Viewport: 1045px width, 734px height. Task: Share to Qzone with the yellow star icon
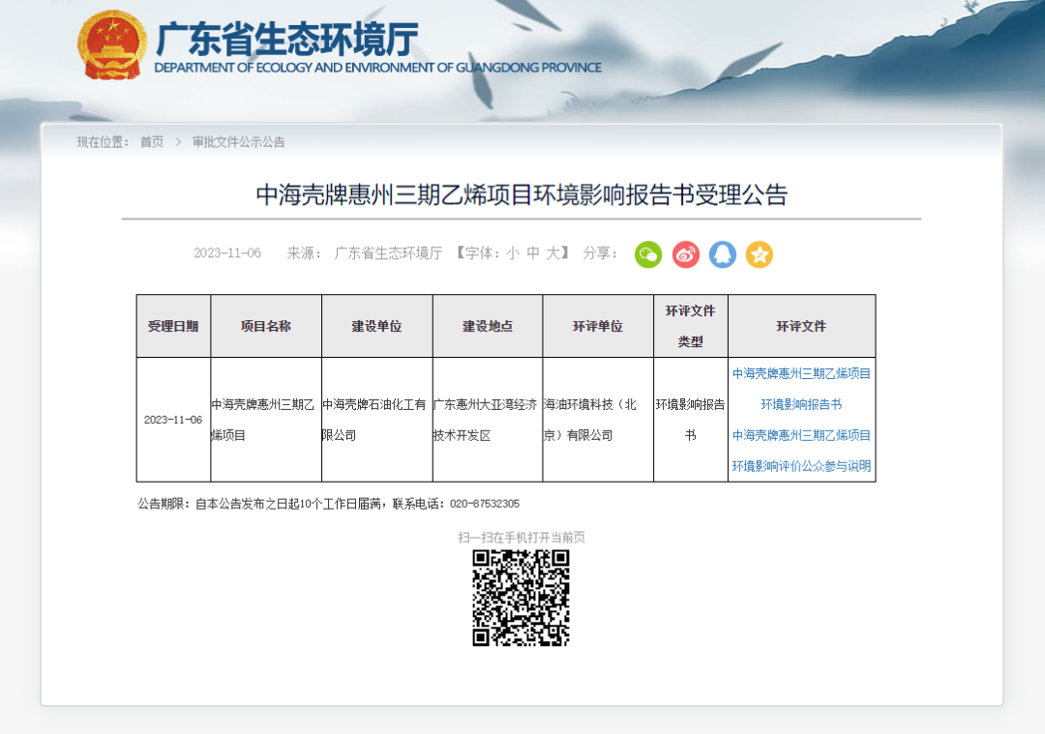point(759,254)
